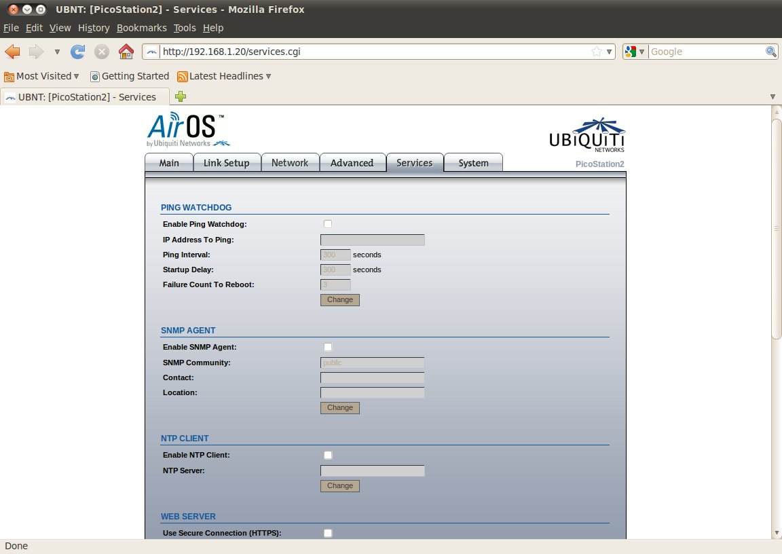This screenshot has height=554, width=782.
Task: Open the History menu
Action: pos(94,28)
